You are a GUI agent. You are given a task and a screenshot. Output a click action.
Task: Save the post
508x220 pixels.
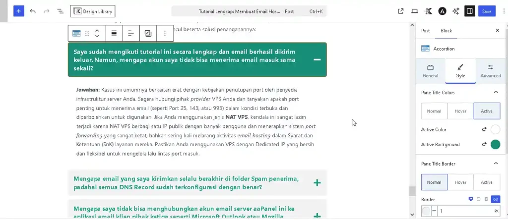tap(487, 11)
